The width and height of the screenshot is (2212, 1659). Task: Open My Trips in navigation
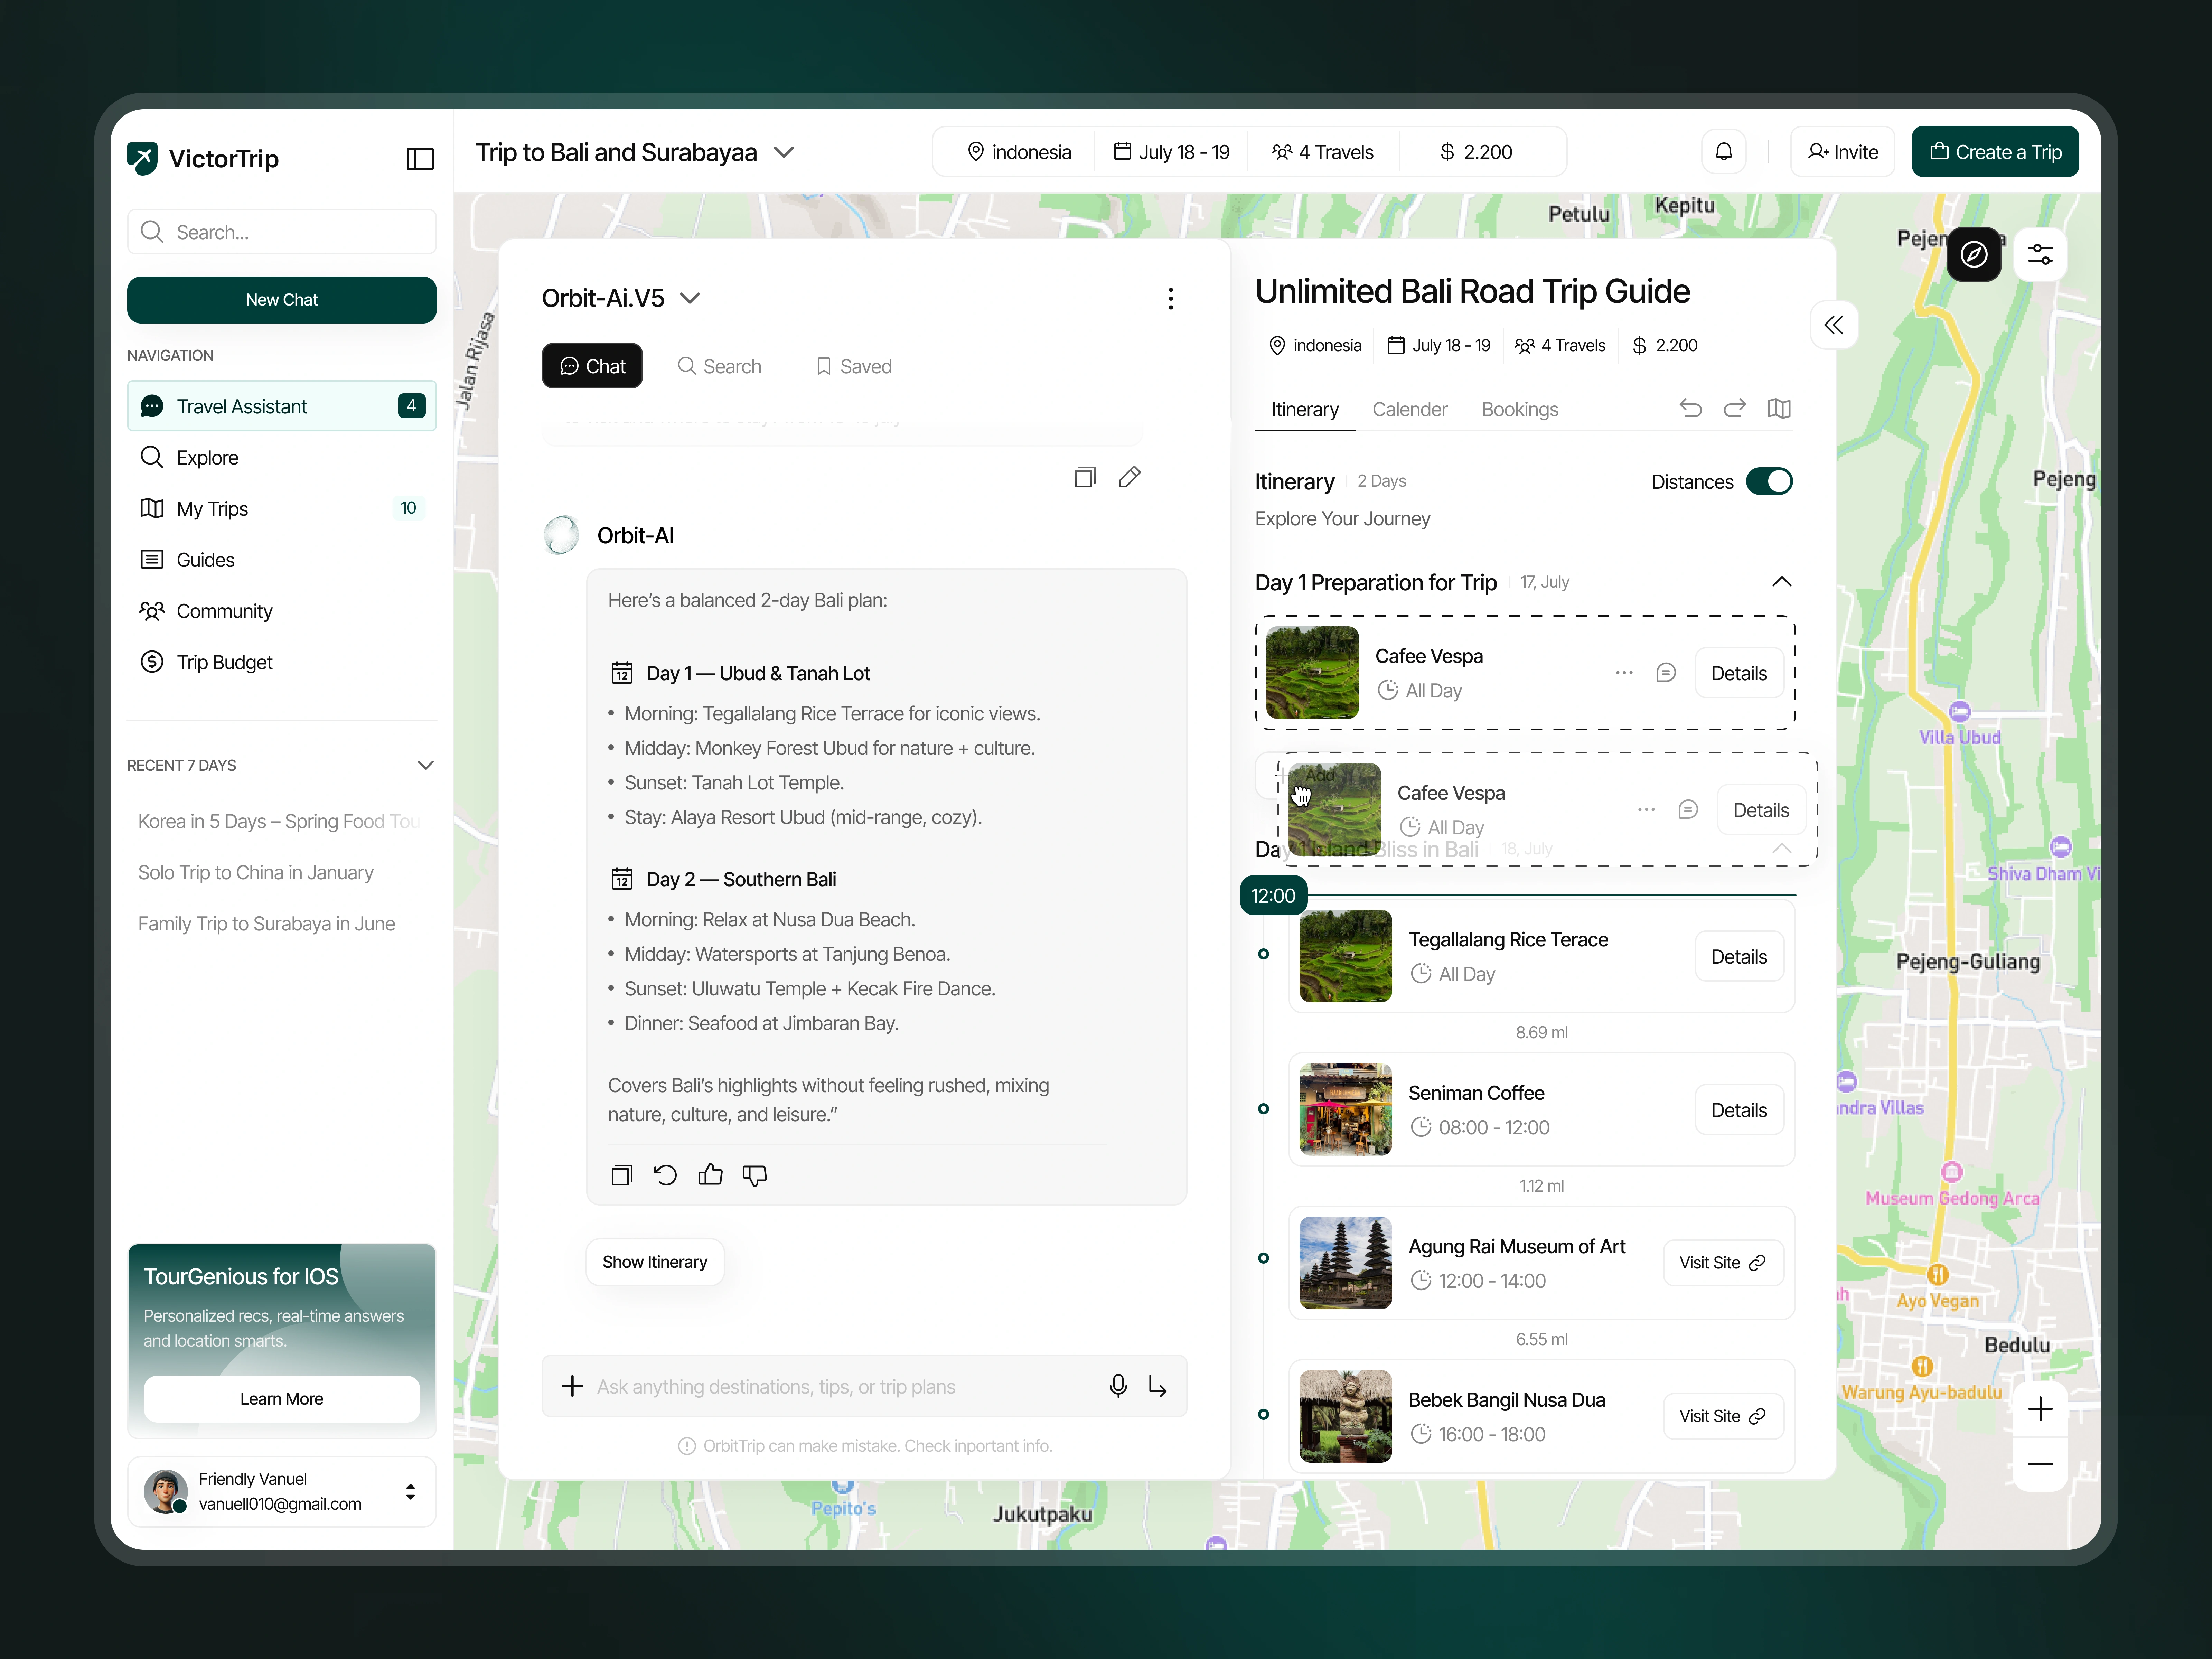pyautogui.click(x=282, y=508)
